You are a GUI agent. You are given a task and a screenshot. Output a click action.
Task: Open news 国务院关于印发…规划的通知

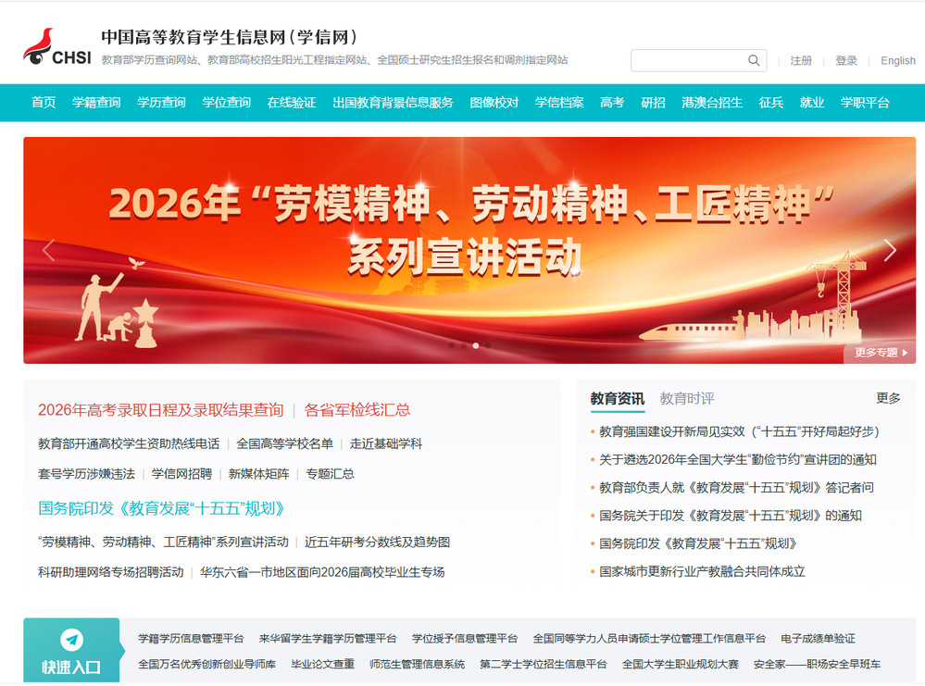click(x=731, y=516)
